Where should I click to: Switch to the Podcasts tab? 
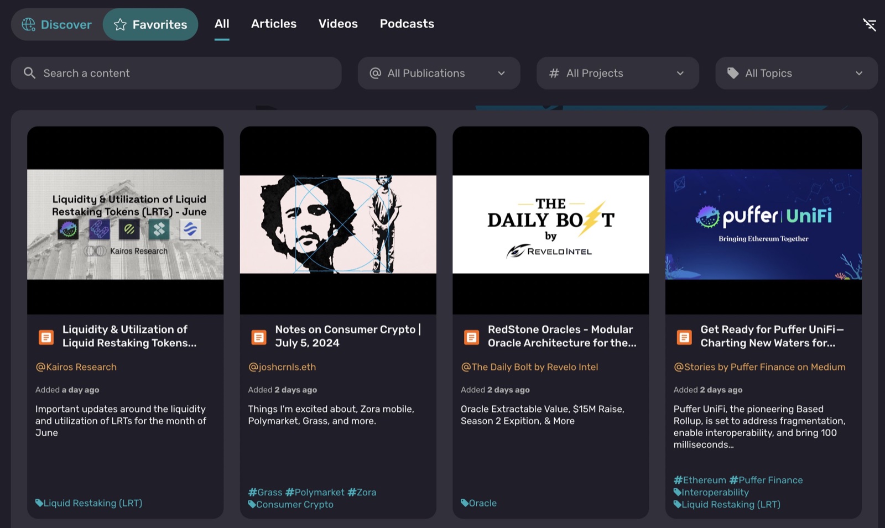pyautogui.click(x=407, y=24)
